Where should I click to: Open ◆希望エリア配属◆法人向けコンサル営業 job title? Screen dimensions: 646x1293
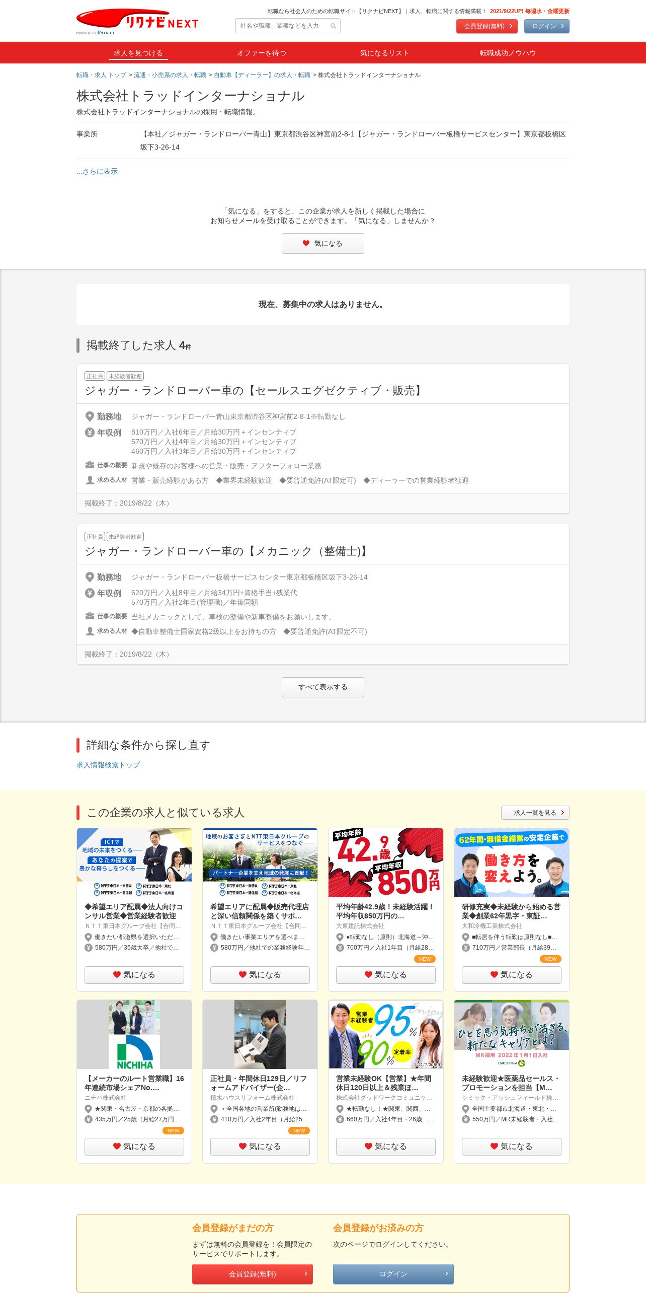coord(134,911)
